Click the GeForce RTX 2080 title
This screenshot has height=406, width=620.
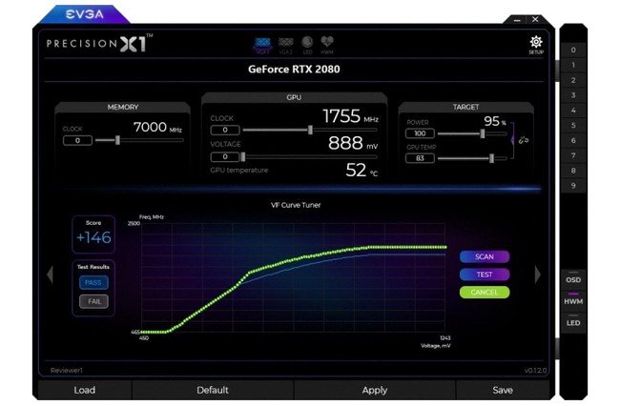click(x=294, y=70)
